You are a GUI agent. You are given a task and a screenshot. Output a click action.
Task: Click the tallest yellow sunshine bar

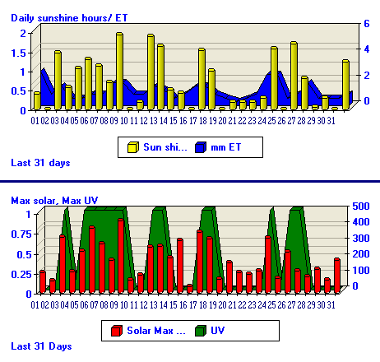(119, 71)
